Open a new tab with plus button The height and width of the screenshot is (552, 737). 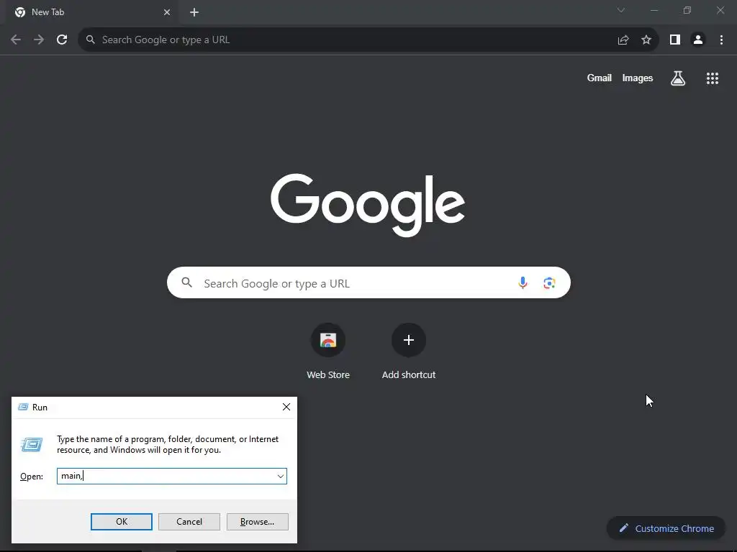click(x=194, y=12)
